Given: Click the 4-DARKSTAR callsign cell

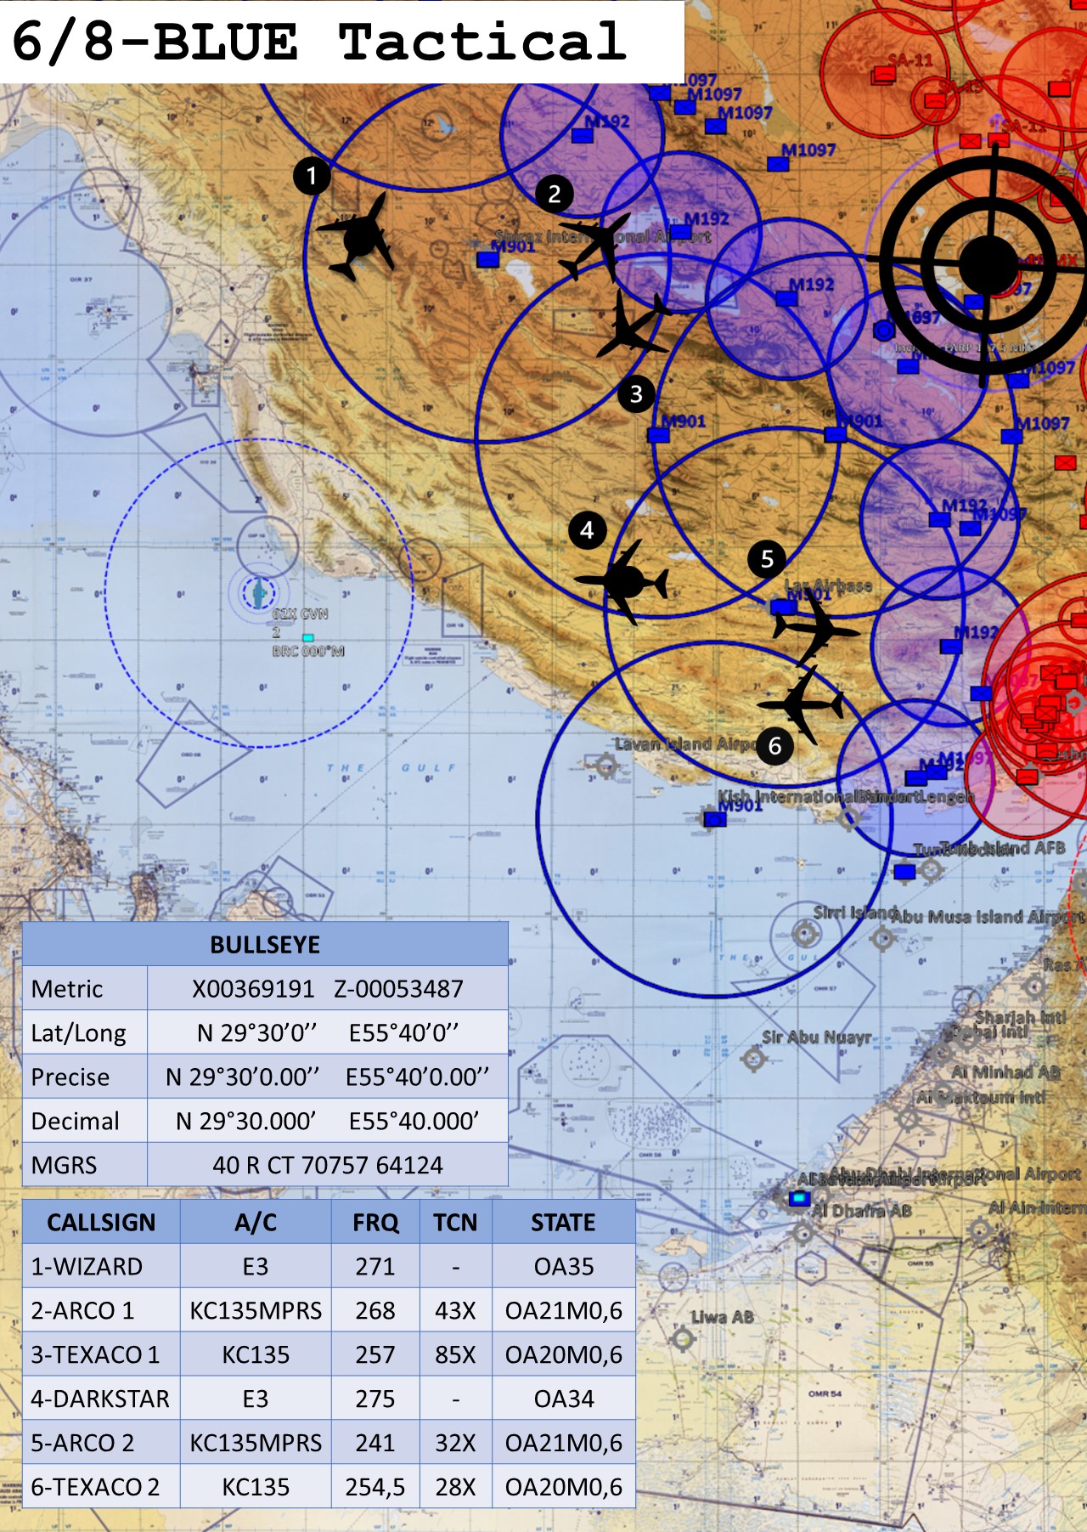Looking at the screenshot, I should (101, 1399).
